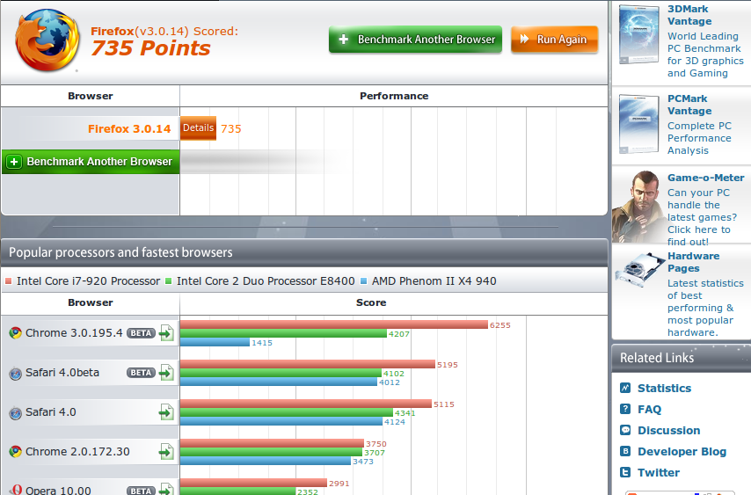Click blue AMD Phenom II X4 940 legend swatch

tap(363, 281)
